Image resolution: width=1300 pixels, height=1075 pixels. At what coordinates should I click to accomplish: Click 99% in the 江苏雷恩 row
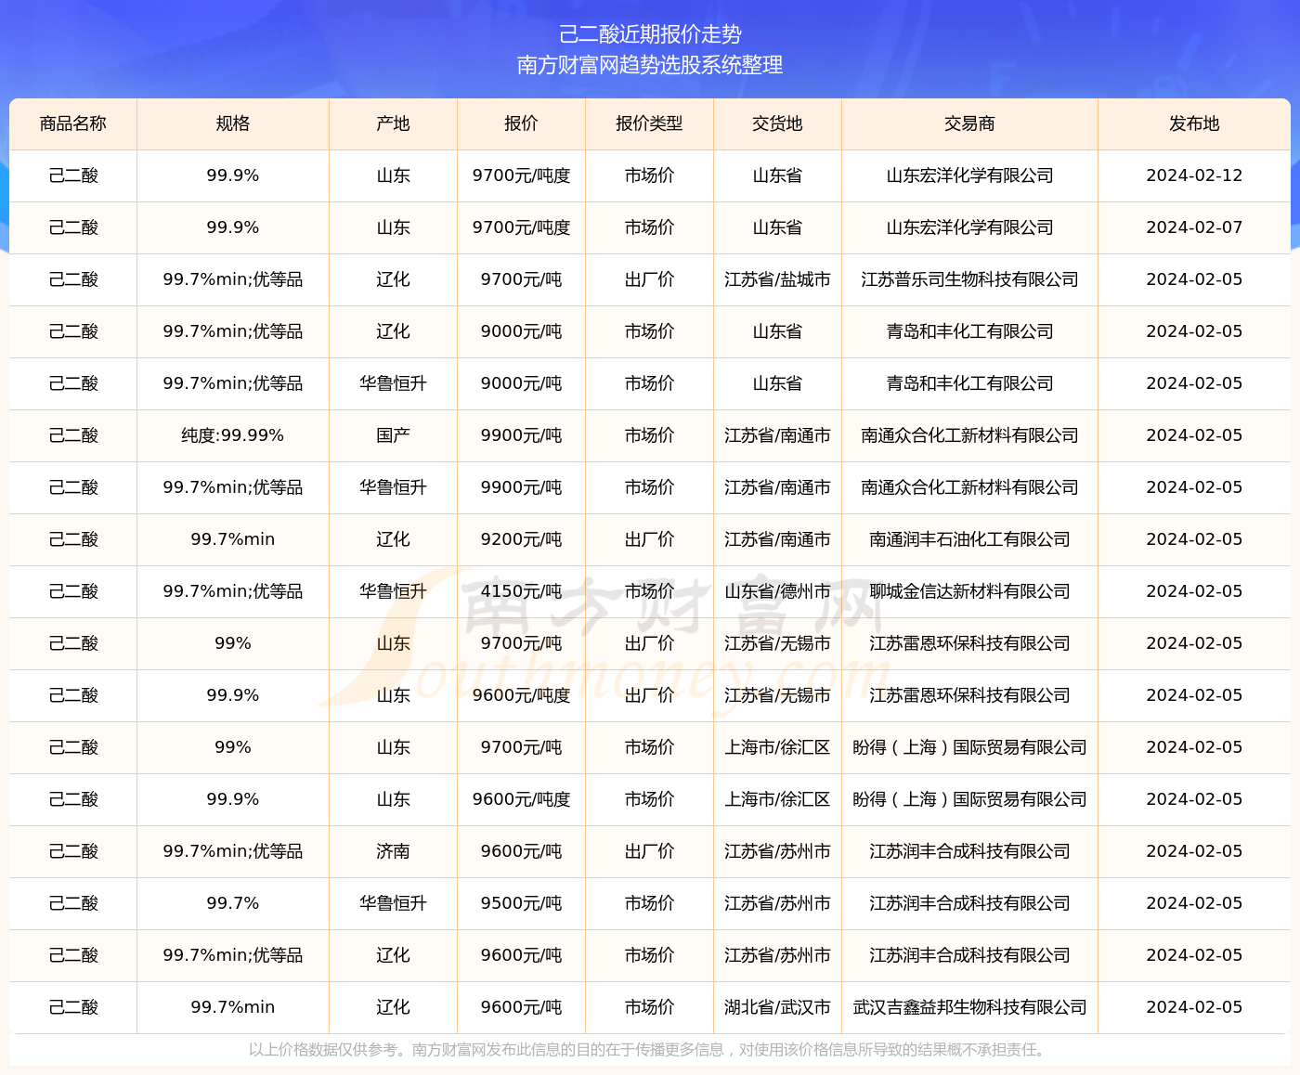point(233,643)
